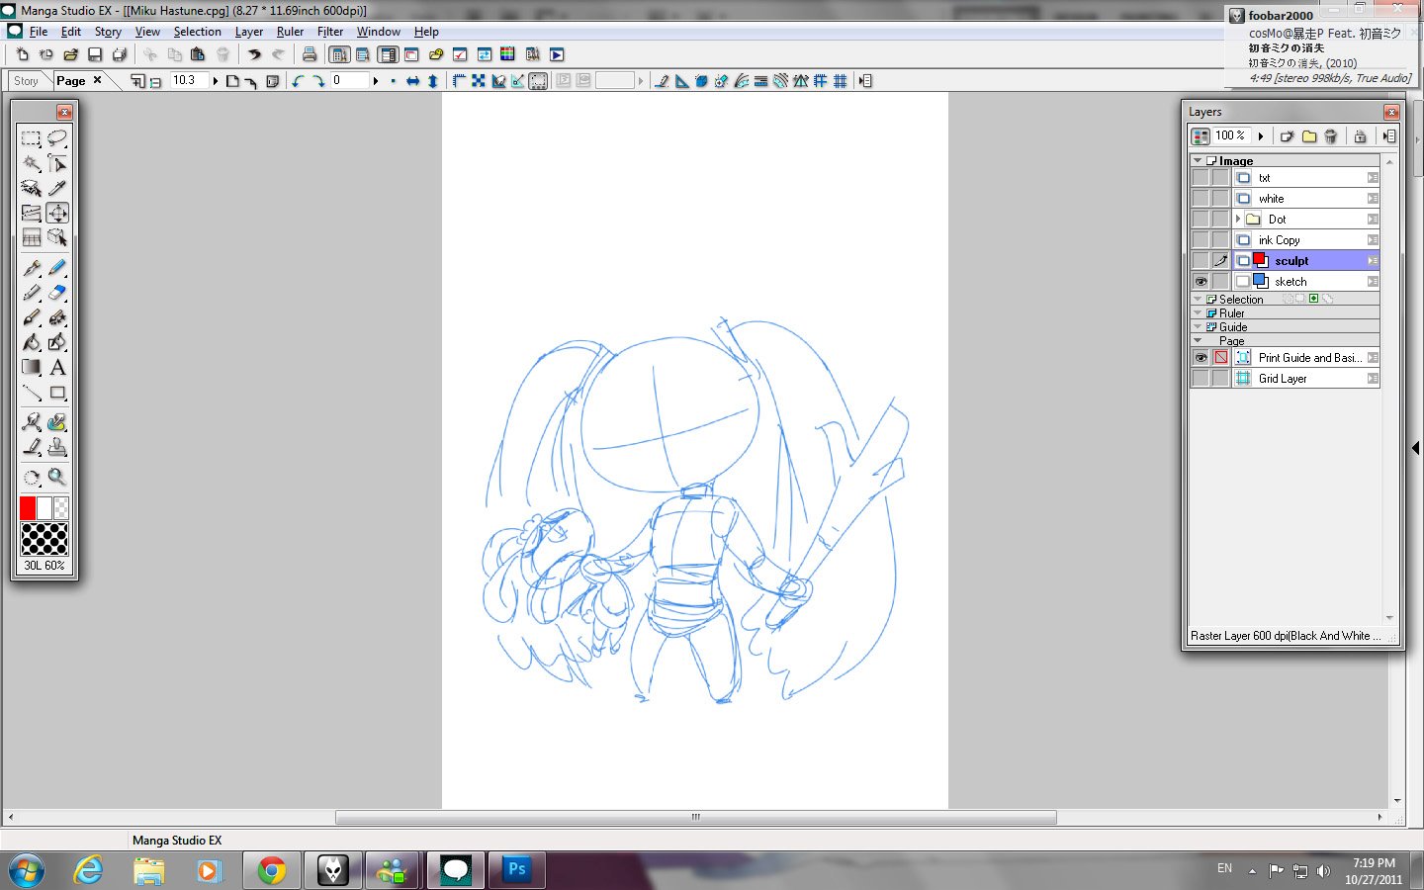Click the zoom value field showing 10.3
The width and height of the screenshot is (1424, 890).
pos(189,81)
